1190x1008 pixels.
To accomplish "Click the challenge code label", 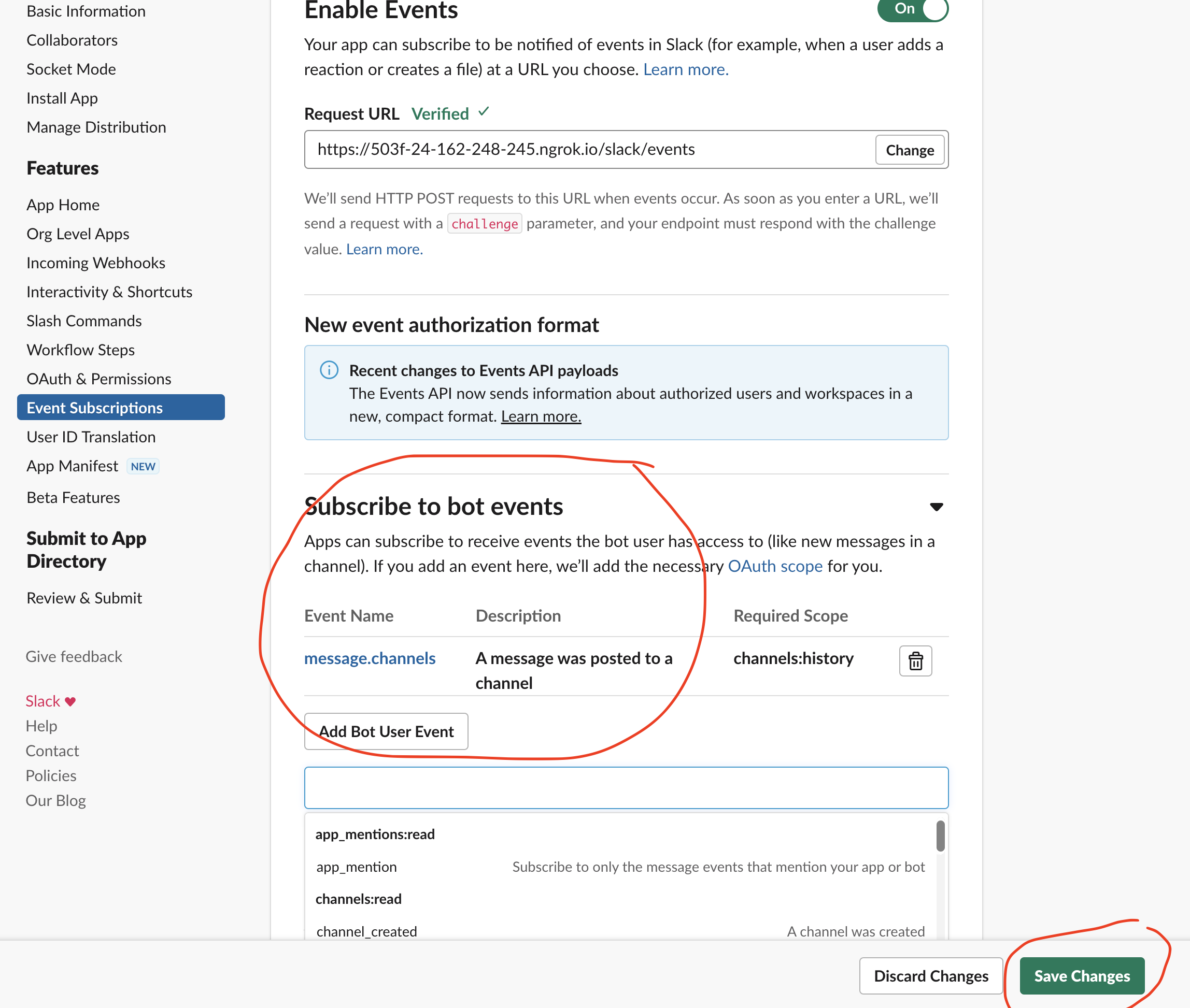I will pos(485,223).
